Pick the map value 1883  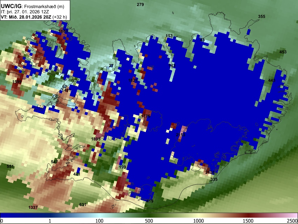(63, 31)
